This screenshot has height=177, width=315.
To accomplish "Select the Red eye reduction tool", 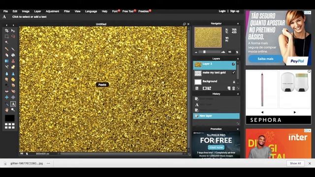I will (6, 91).
